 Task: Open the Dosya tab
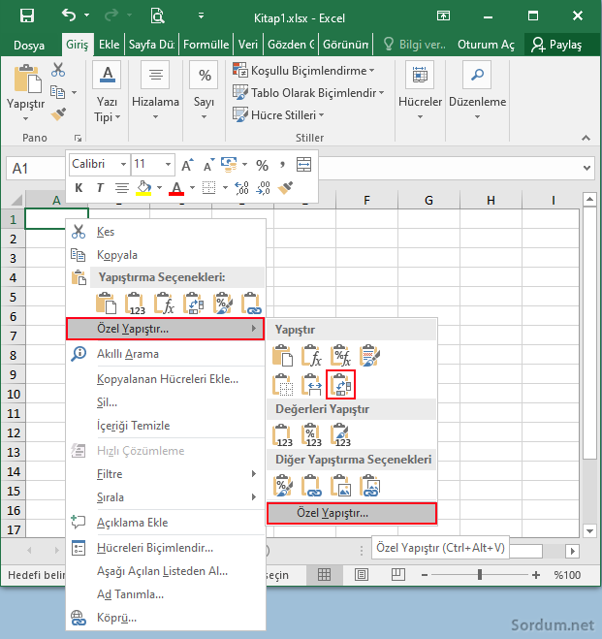point(29,45)
